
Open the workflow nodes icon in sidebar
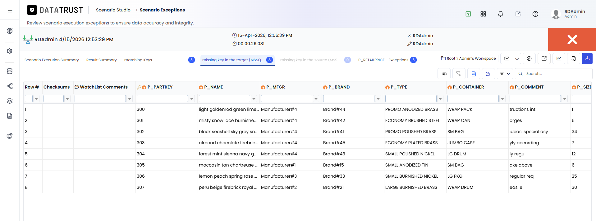(10, 86)
